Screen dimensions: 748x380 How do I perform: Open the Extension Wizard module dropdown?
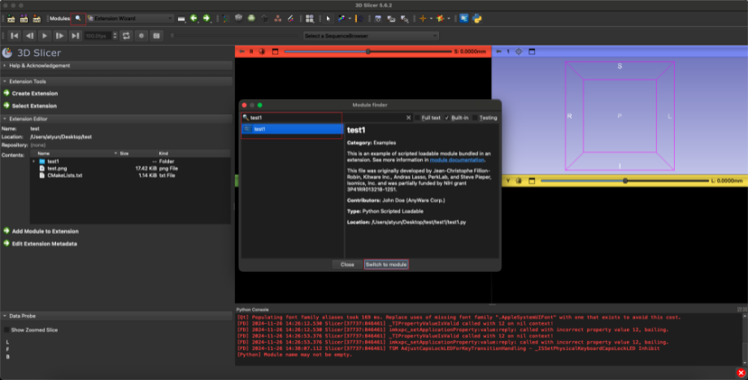tap(130, 18)
